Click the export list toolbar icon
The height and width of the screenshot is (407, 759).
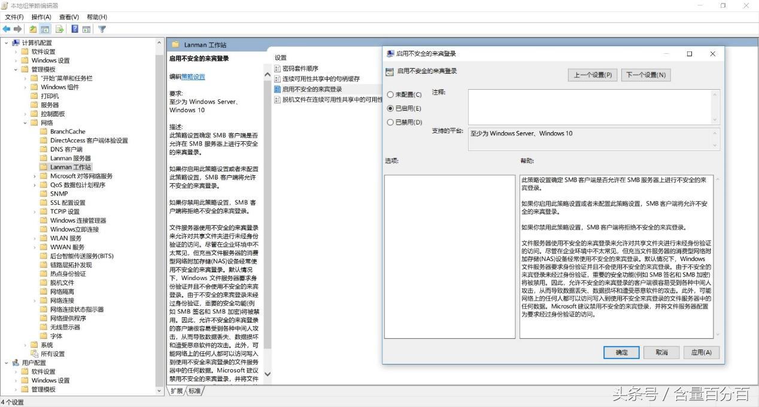click(x=60, y=29)
